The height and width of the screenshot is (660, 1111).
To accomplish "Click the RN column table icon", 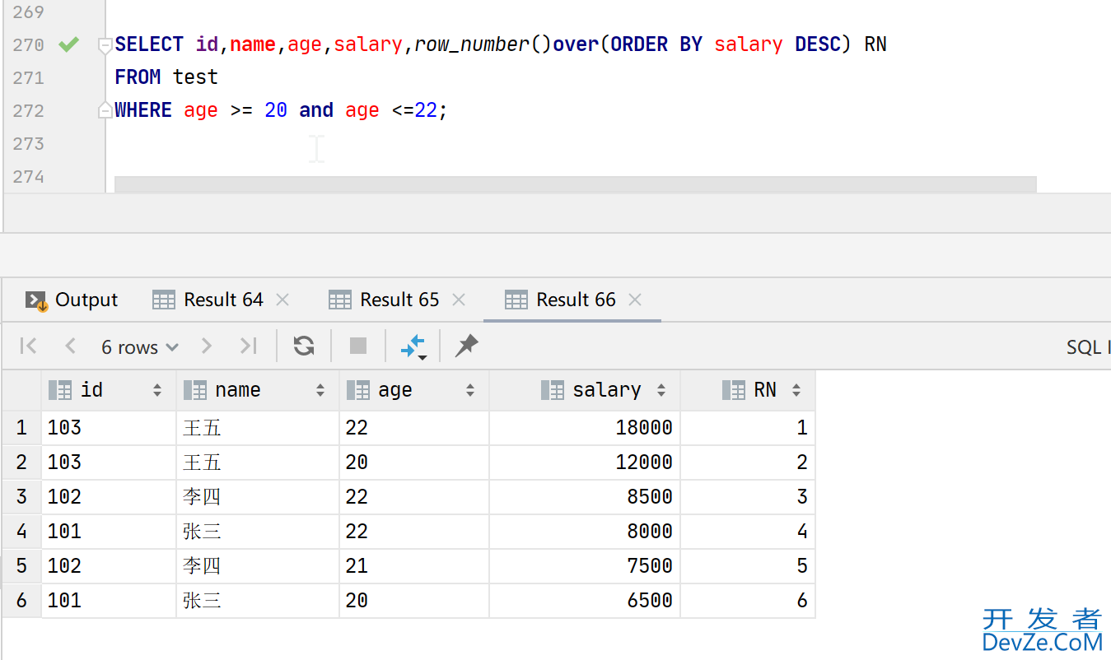I will 734,390.
